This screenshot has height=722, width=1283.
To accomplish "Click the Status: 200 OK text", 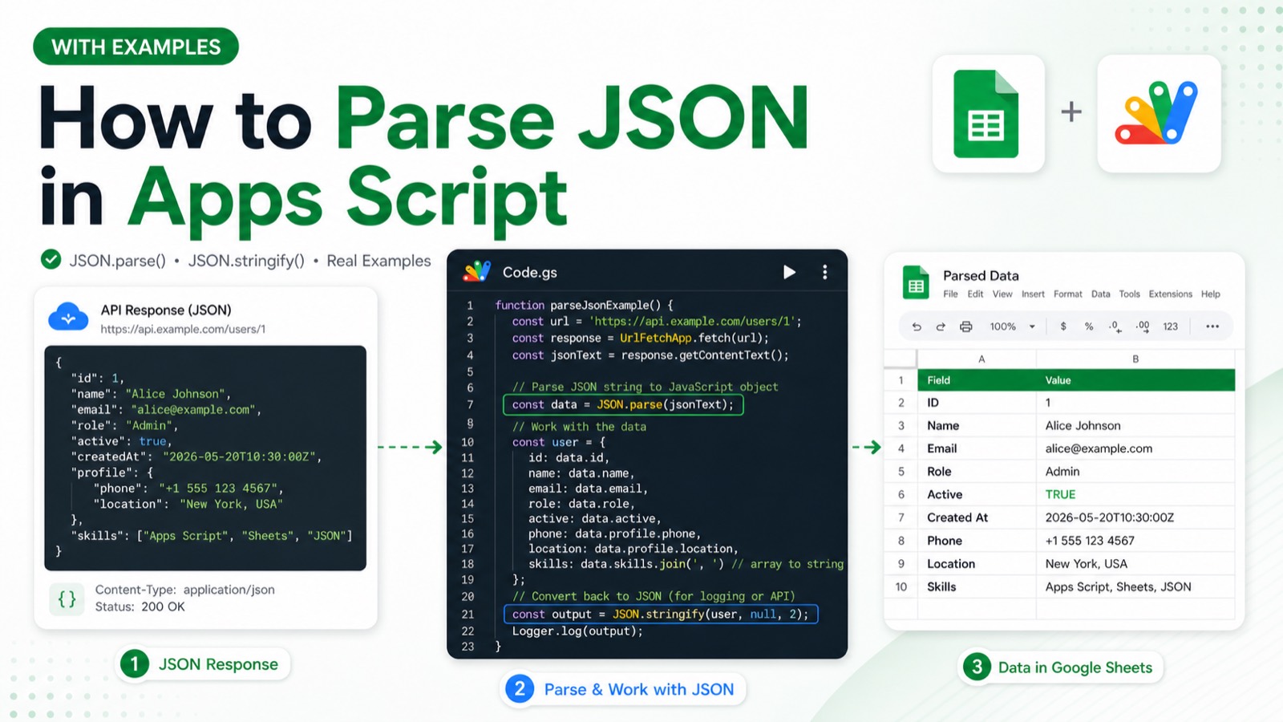I will pyautogui.click(x=140, y=606).
